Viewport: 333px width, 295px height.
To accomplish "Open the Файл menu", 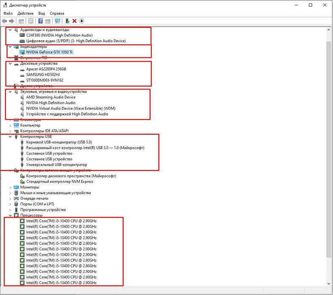I will click(8, 14).
